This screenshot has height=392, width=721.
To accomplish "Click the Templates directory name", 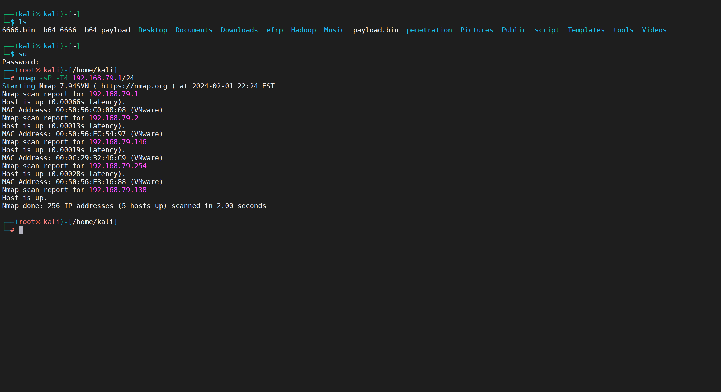I will (x=586, y=30).
